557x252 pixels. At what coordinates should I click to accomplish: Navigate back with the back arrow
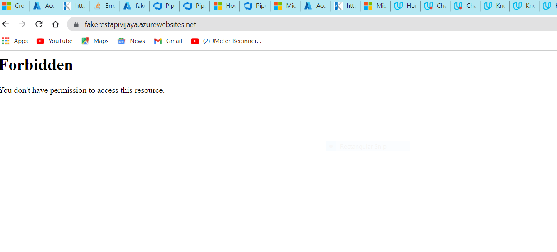coord(5,24)
